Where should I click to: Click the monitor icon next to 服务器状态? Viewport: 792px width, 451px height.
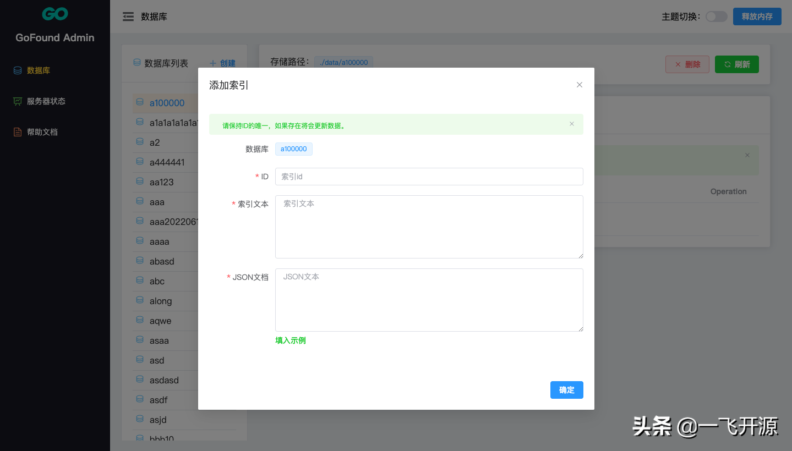click(x=18, y=101)
